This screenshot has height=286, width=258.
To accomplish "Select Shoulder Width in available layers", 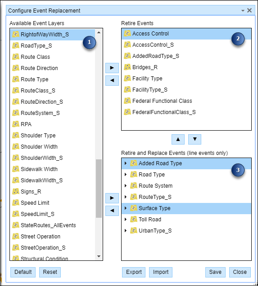I will point(53,146).
